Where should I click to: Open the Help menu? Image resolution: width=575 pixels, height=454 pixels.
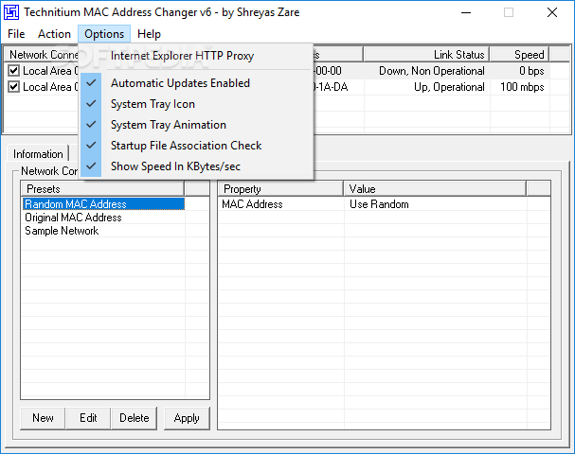click(149, 34)
